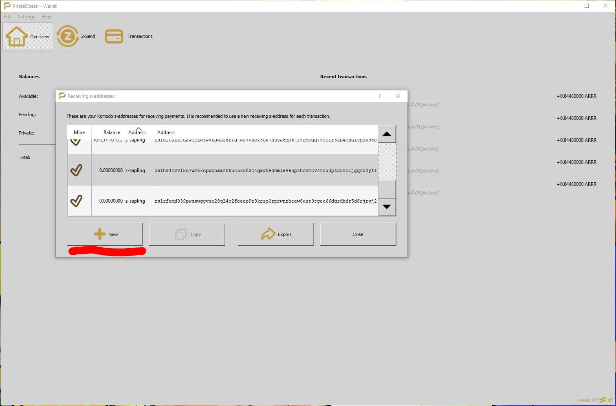Click z-sapling type in the zs1rfemd939 row
616x406 pixels.
coord(135,201)
